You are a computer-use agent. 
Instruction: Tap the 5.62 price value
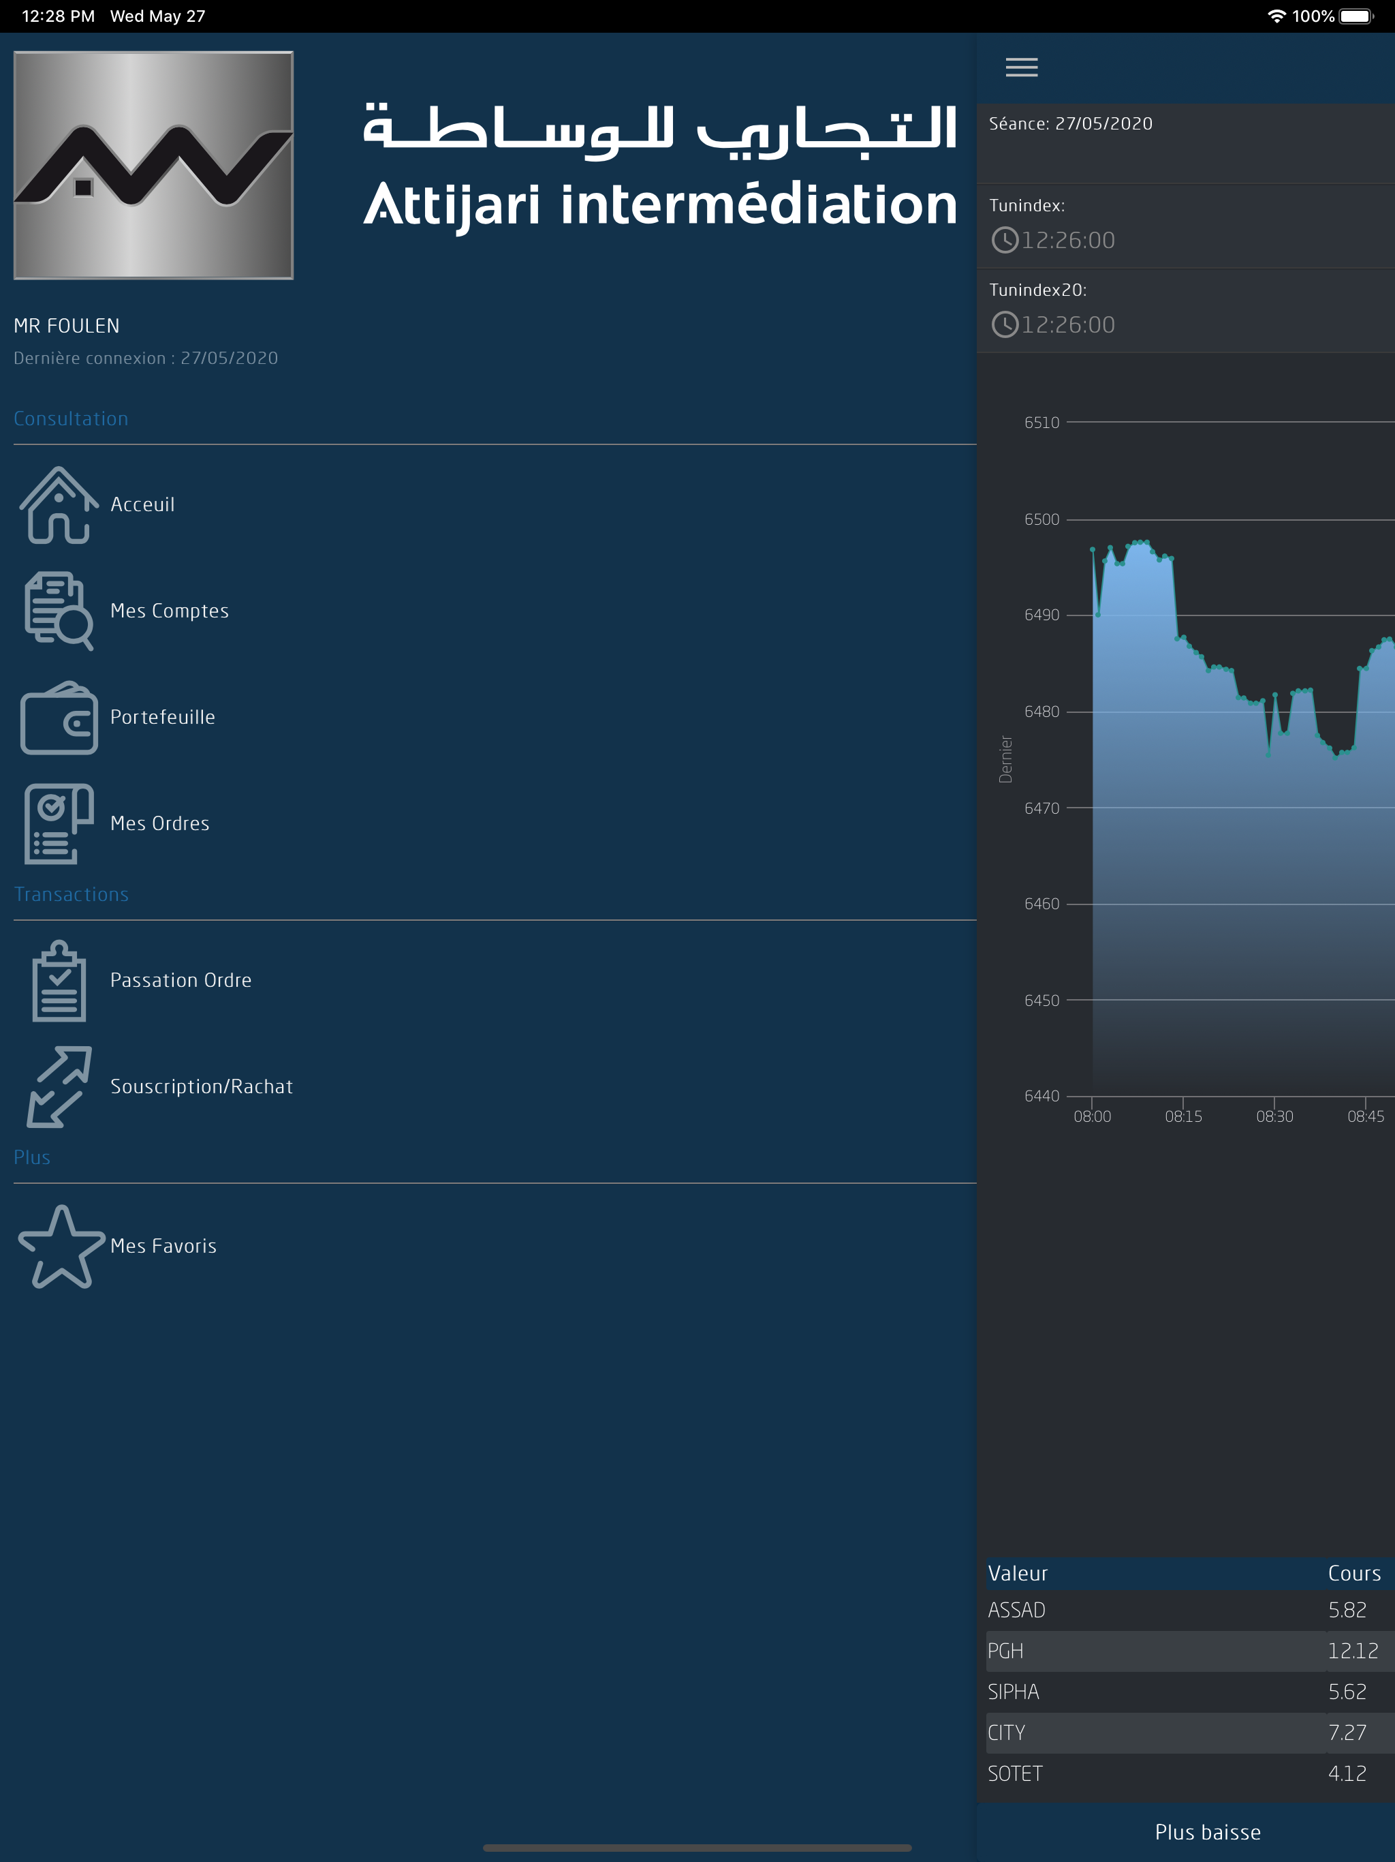pyautogui.click(x=1347, y=1692)
